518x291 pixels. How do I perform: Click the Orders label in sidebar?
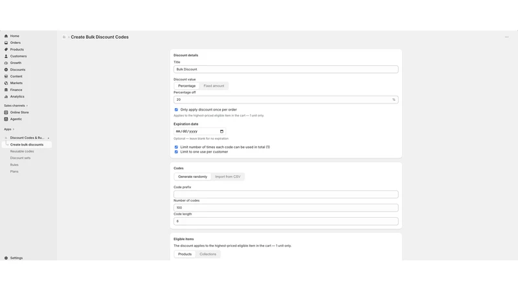point(15,43)
